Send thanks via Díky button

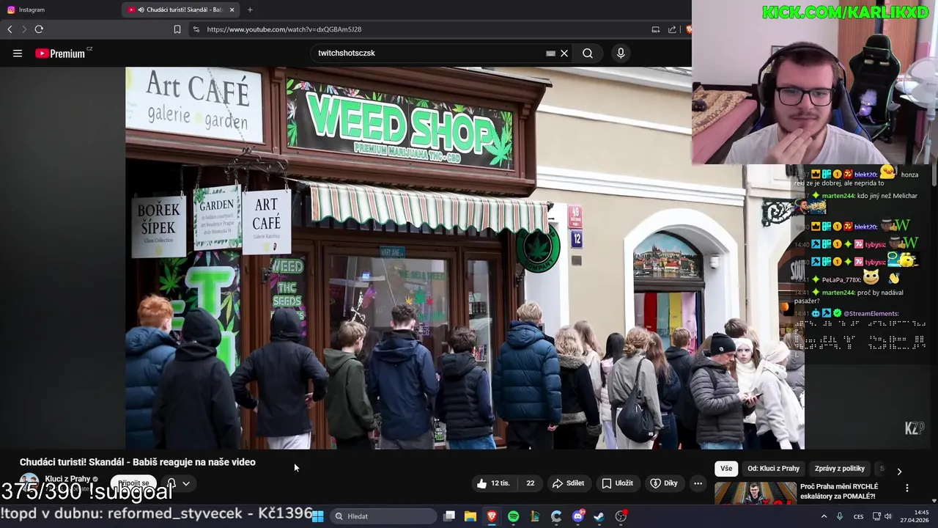pyautogui.click(x=664, y=483)
